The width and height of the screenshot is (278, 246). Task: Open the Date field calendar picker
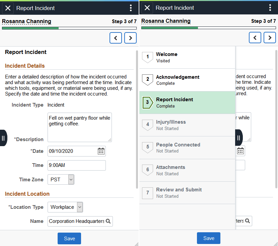tap(101, 151)
